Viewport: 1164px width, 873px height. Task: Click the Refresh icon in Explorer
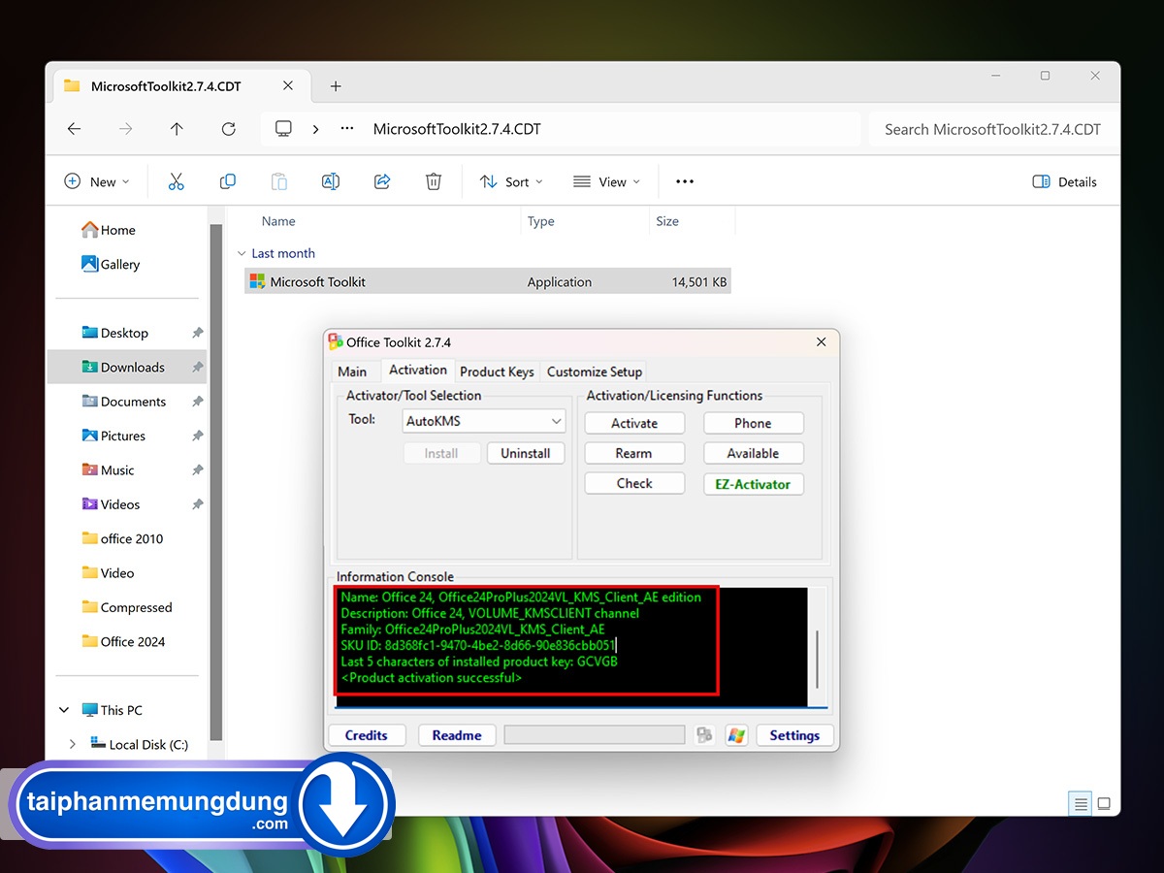(228, 129)
